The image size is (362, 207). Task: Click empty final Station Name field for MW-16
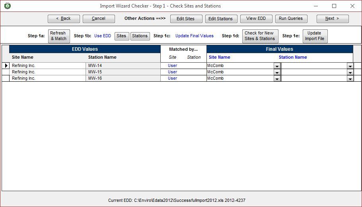314,78
